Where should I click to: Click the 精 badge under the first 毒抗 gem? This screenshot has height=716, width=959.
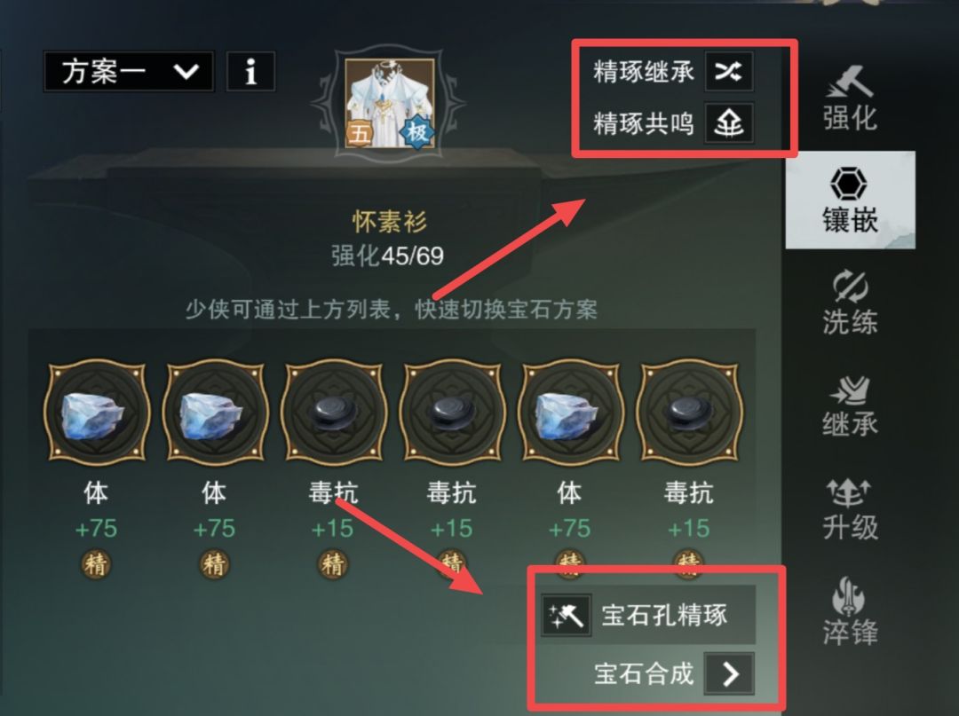[x=333, y=564]
